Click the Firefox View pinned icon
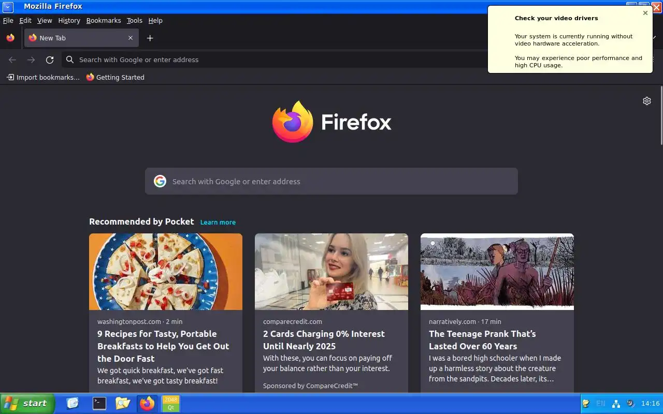 tap(10, 38)
